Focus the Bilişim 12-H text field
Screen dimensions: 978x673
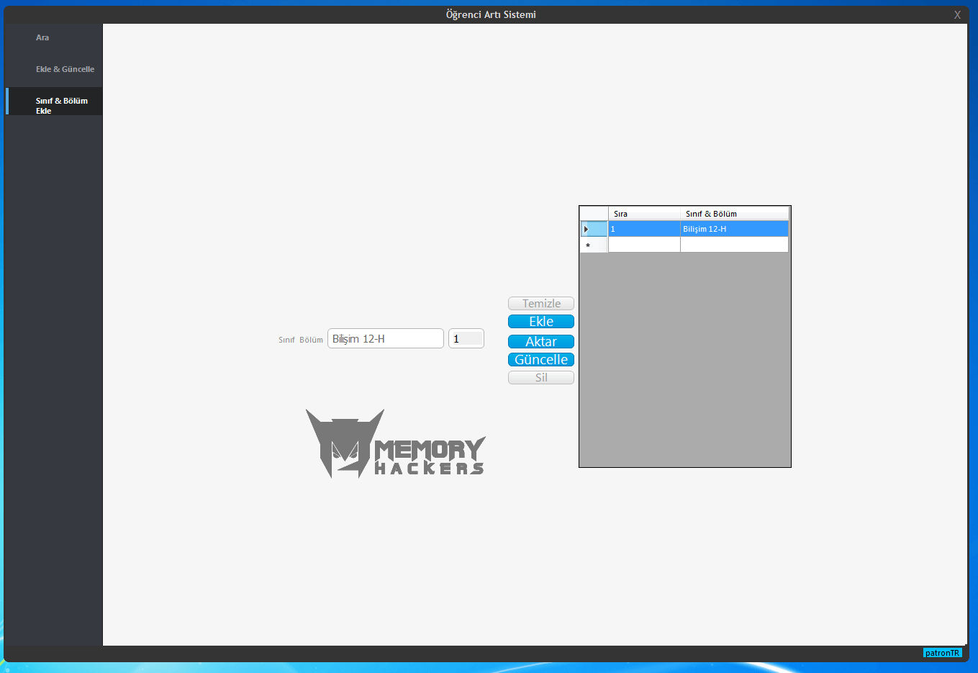pos(386,338)
